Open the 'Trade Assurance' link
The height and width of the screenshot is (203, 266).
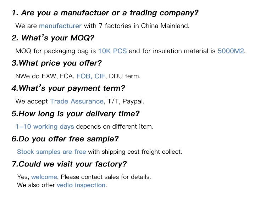click(x=77, y=101)
